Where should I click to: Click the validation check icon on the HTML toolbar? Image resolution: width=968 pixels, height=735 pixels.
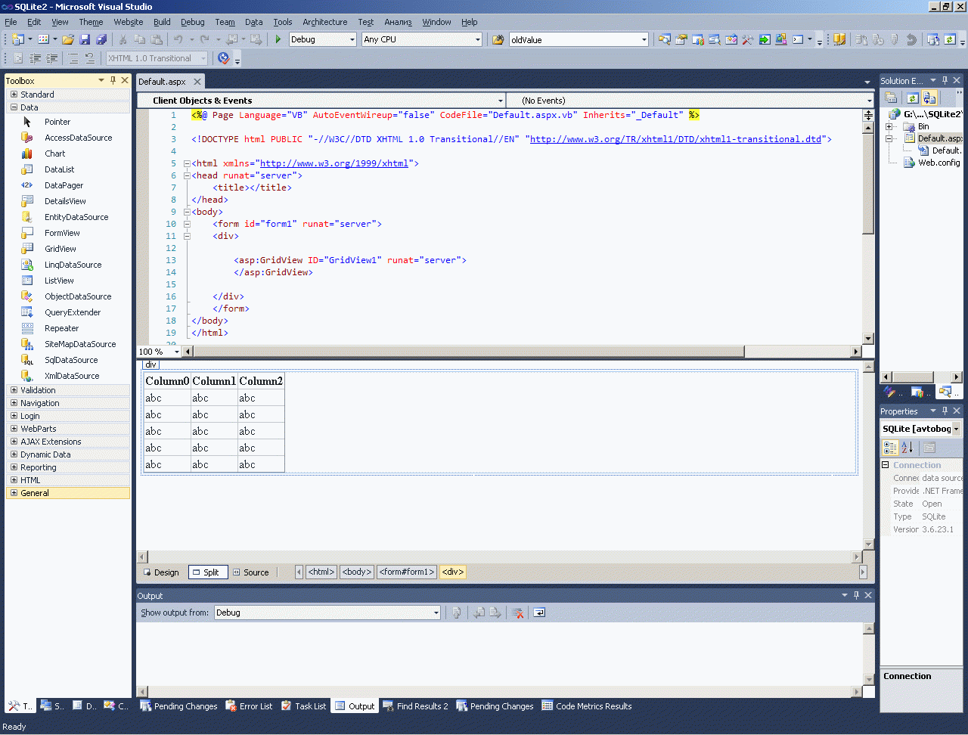(x=223, y=58)
